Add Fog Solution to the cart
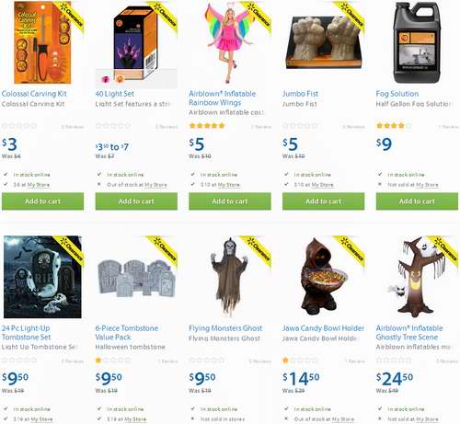Image resolution: width=460 pixels, height=424 pixels. pyautogui.click(x=417, y=201)
